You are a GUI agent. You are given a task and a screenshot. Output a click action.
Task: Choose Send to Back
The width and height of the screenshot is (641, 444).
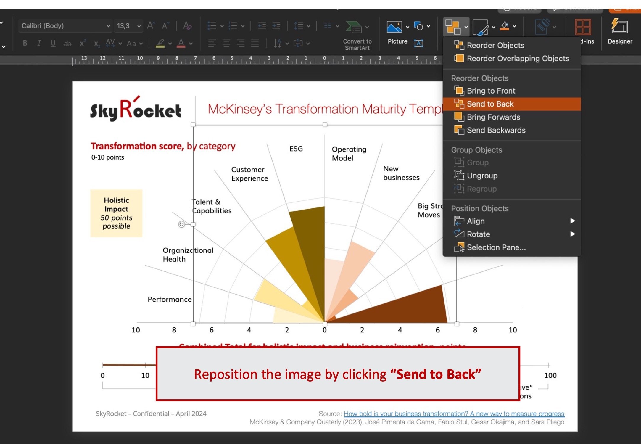coord(512,104)
